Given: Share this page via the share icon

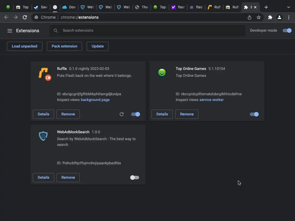Looking at the screenshot, I should click(249, 17).
